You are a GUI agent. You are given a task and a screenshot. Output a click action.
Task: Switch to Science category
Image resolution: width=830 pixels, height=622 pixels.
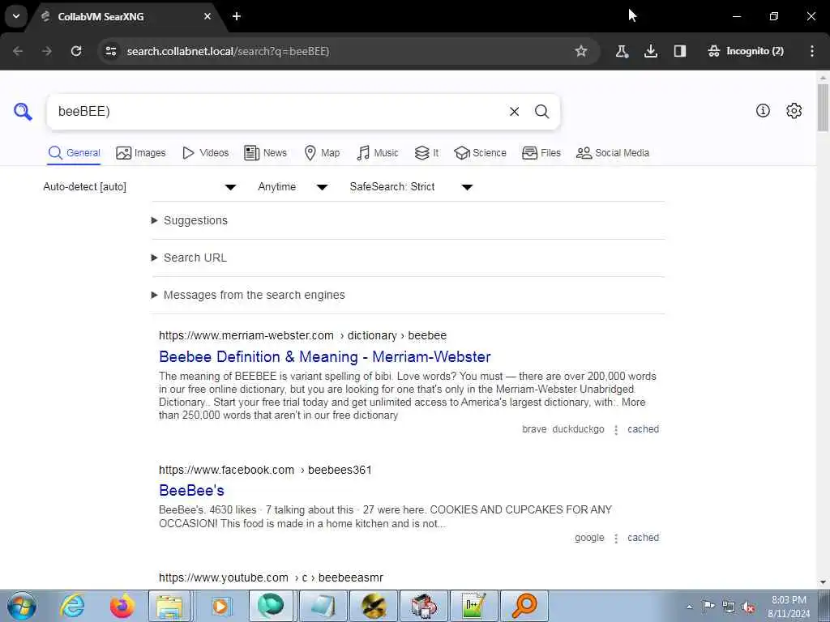pos(480,153)
